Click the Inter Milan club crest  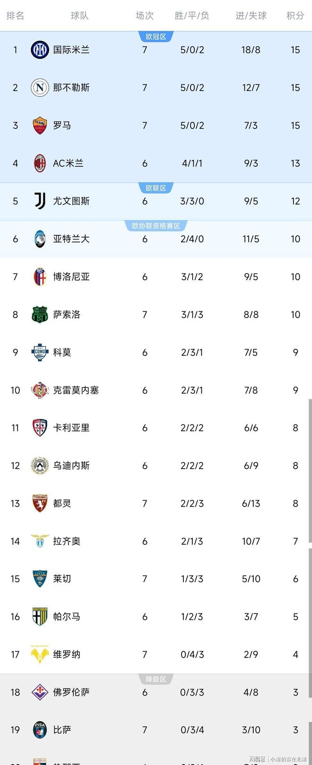click(40, 50)
